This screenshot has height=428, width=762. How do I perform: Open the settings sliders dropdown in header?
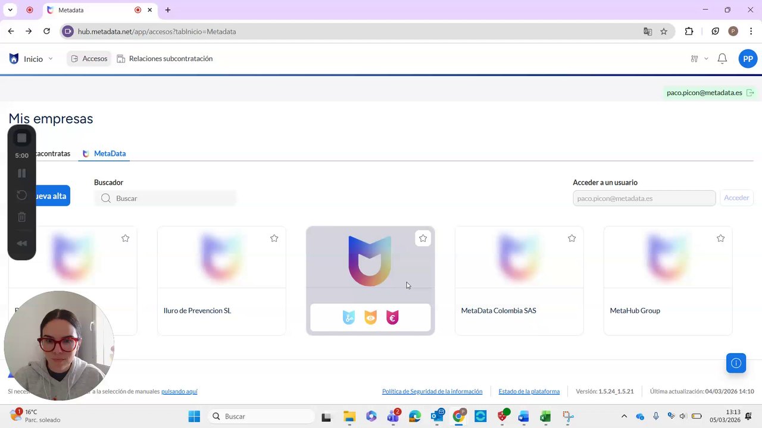click(699, 58)
